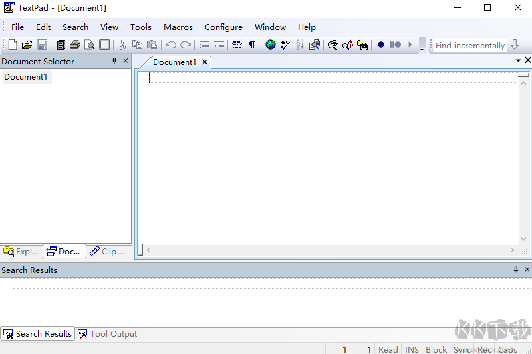532x354 pixels.
Task: Save the document with the floppy disk icon
Action: pos(42,44)
